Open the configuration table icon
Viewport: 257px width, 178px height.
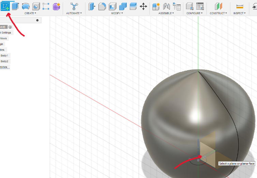point(200,6)
